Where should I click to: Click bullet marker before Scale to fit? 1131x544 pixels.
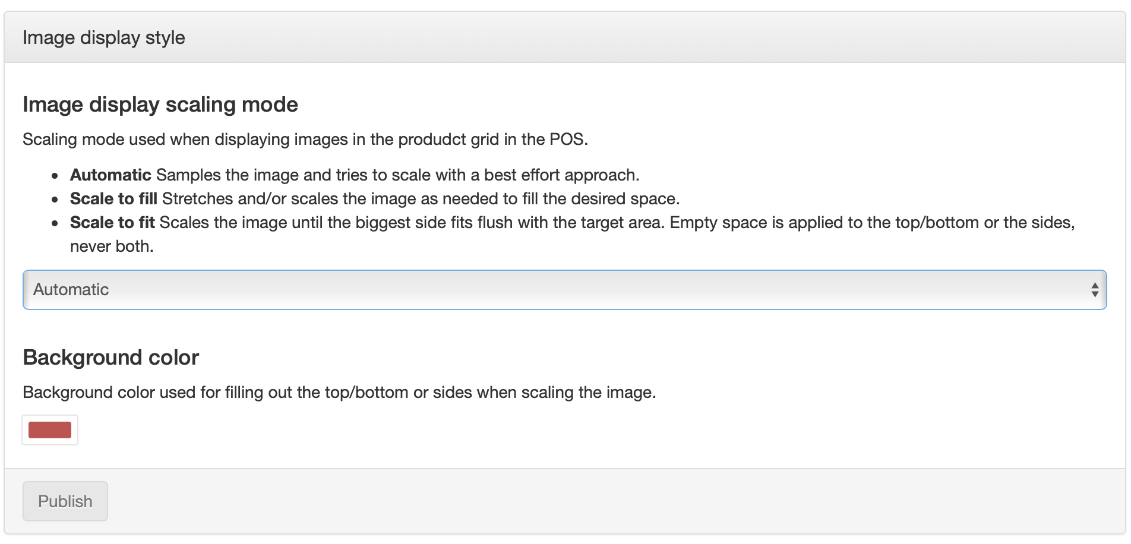pyautogui.click(x=55, y=224)
